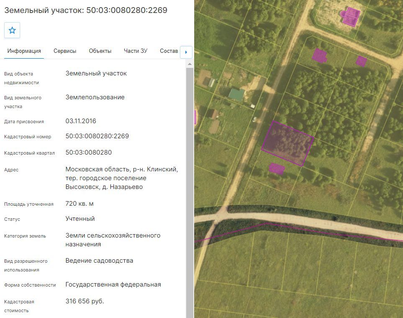Add the land plot to favorites with the star icon

click(x=12, y=30)
